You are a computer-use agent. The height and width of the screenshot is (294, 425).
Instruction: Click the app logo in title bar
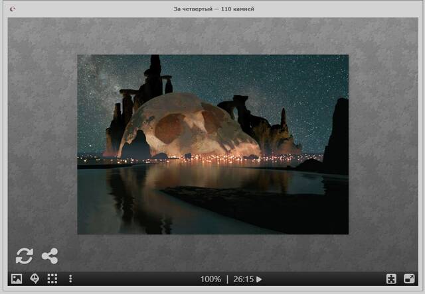(x=13, y=9)
